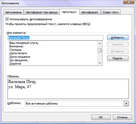Select the Автоформат tab
This screenshot has width=136, height=124.
[90, 12]
